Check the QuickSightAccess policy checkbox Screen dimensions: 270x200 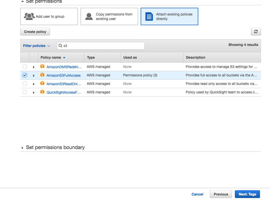25,92
